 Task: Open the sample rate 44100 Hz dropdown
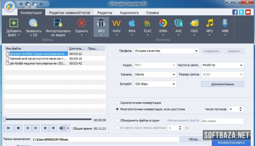point(222,65)
